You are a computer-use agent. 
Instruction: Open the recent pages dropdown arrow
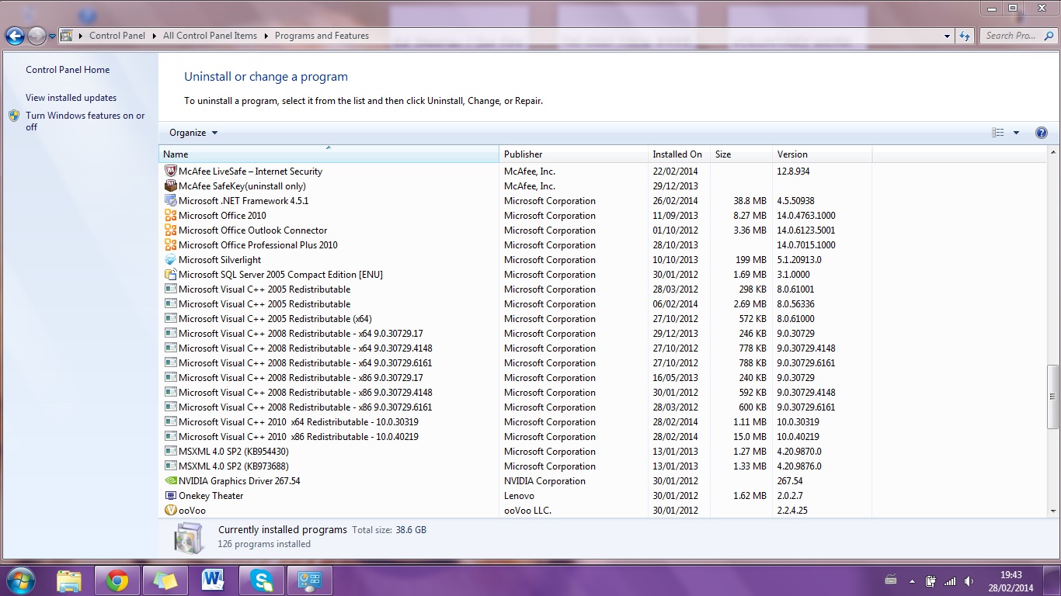(x=52, y=36)
